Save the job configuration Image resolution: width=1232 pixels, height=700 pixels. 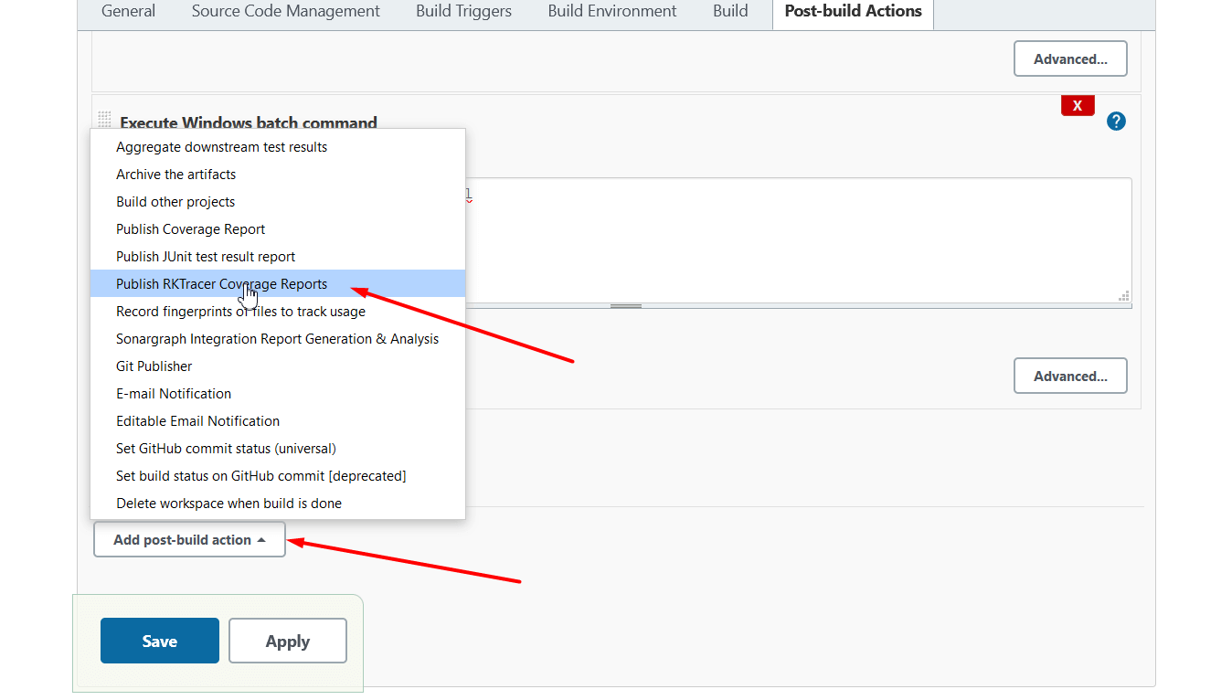pyautogui.click(x=159, y=640)
